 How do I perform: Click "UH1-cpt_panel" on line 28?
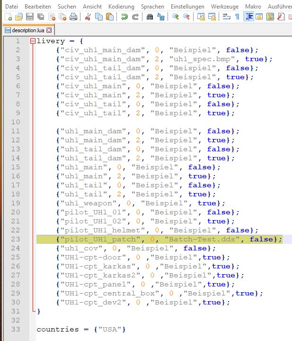pyautogui.click(x=96, y=284)
